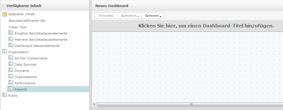Select the Public label
The image size is (283, 110).
click(13, 96)
